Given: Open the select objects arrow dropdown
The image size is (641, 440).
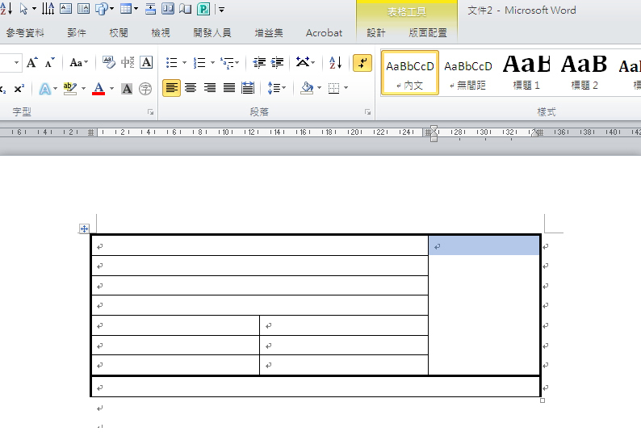Looking at the screenshot, I should (x=34, y=9).
